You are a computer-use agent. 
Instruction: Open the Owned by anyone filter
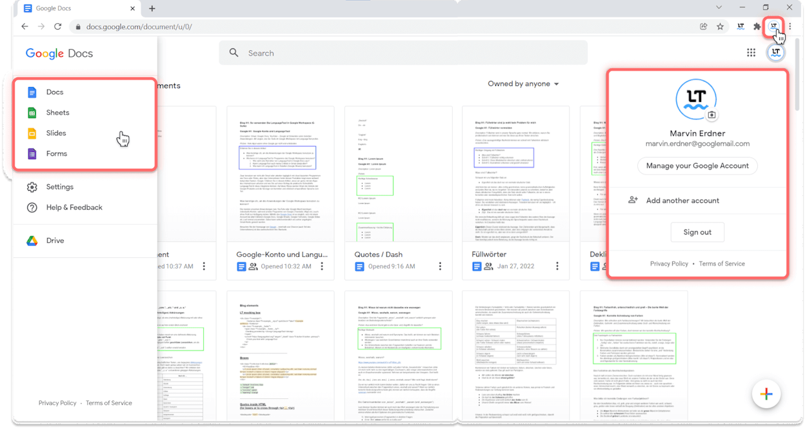523,84
